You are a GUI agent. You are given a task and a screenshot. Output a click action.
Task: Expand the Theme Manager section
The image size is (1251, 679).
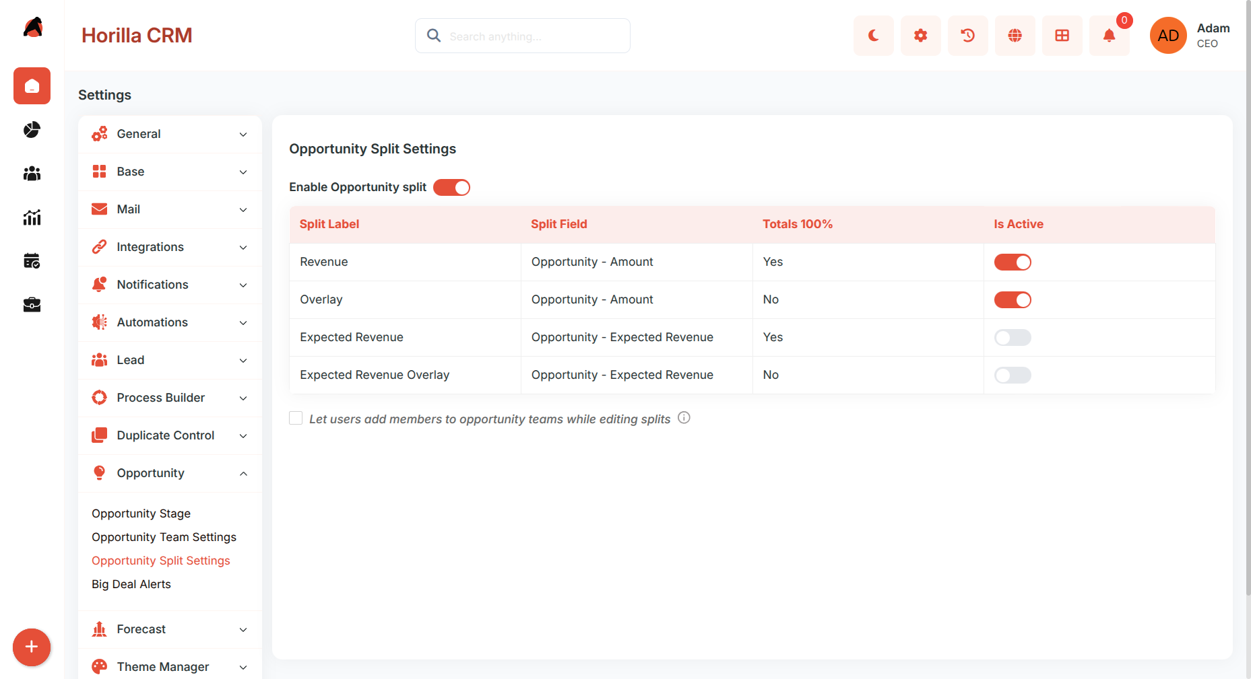[170, 666]
